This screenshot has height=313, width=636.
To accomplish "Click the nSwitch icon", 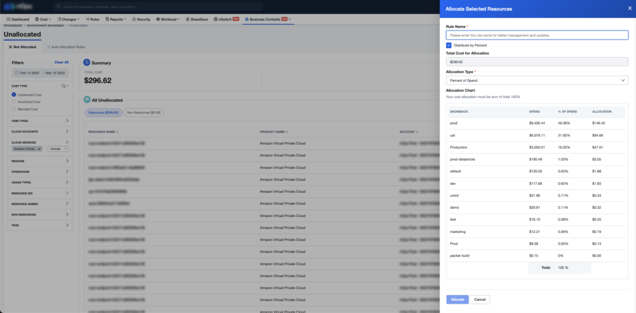I will (x=216, y=19).
